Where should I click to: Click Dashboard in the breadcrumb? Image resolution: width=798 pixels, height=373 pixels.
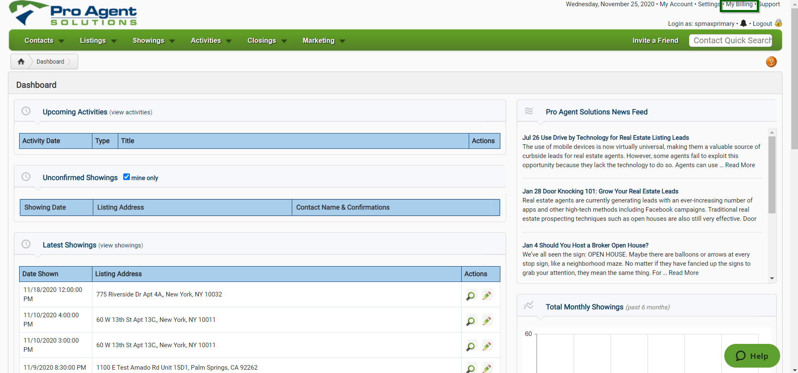pos(50,62)
